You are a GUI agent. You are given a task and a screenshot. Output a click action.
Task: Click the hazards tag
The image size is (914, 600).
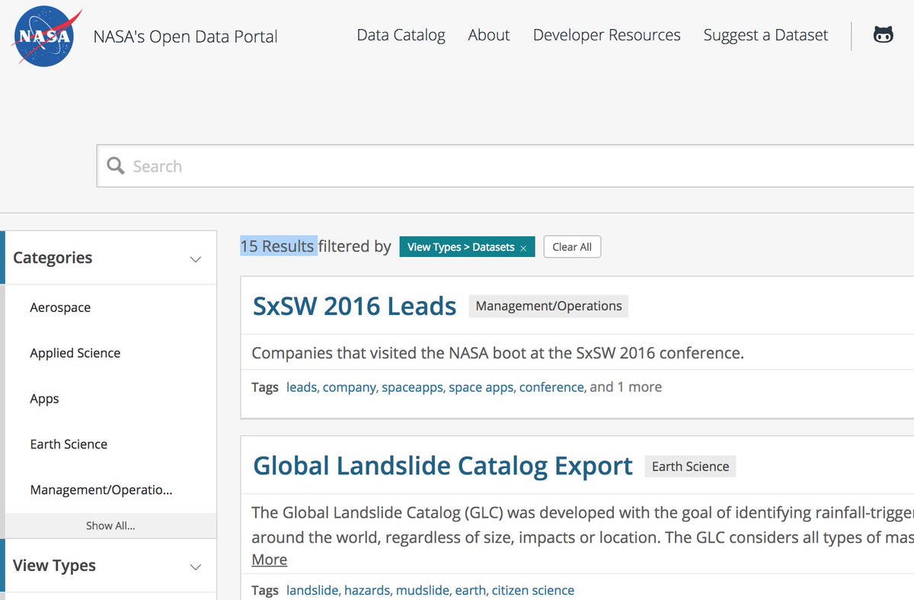point(367,590)
